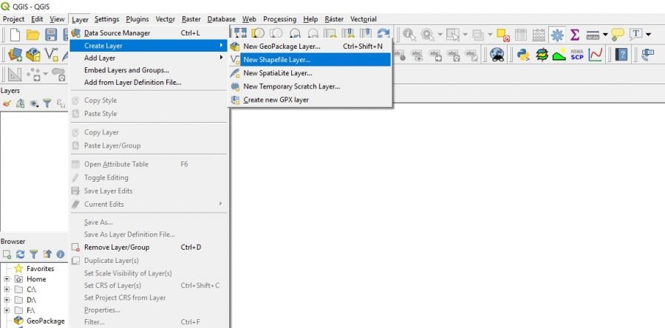665x328 pixels.
Task: Open the Measure tool dropdown arrow
Action: point(604,34)
